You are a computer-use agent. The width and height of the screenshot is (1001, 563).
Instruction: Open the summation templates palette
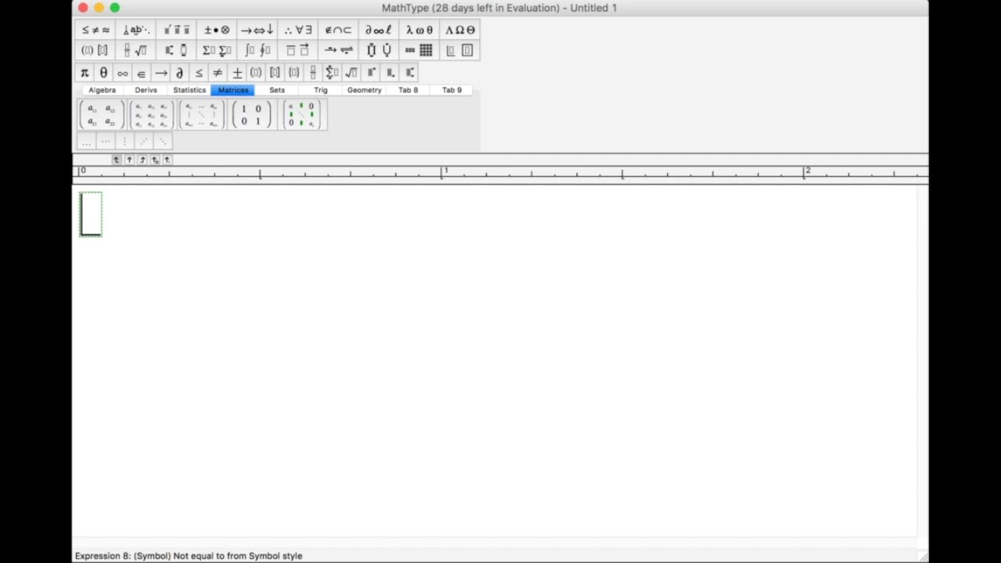tap(217, 50)
